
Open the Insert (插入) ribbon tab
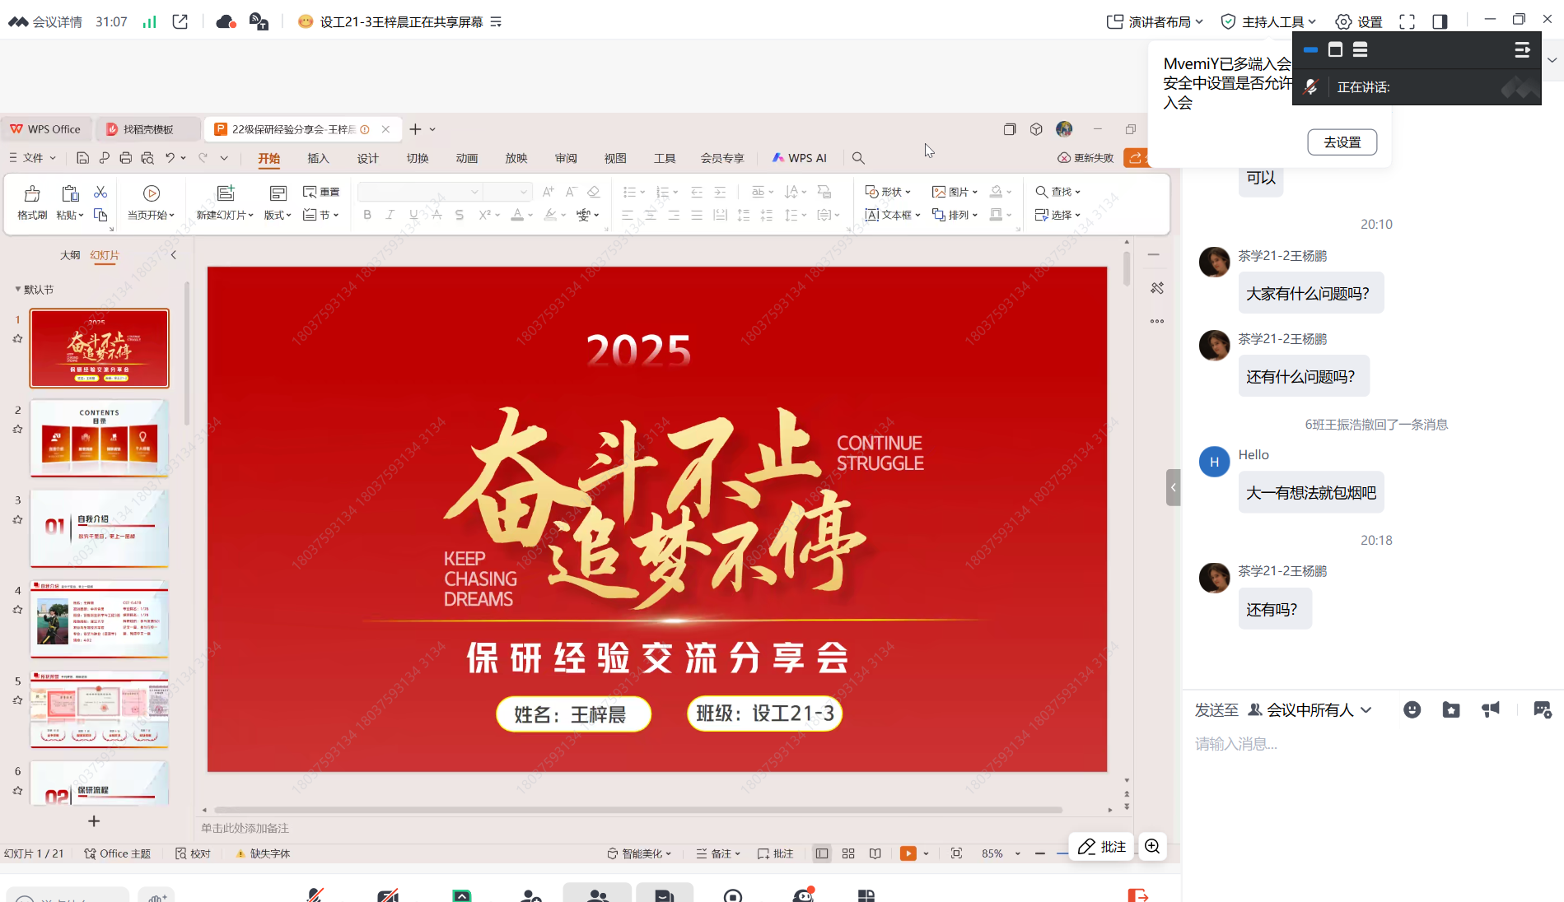[x=318, y=158]
